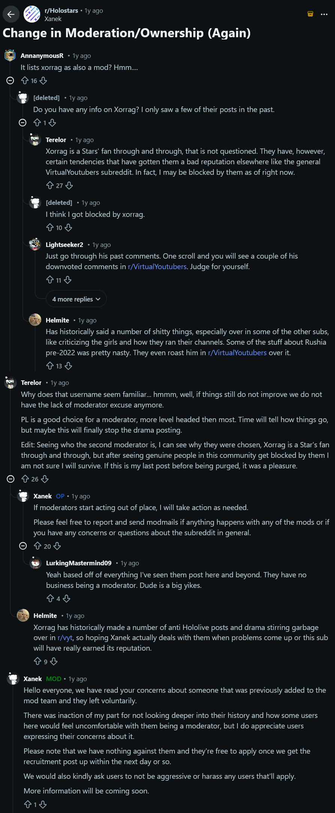Click the back arrow button
Screen dimensions: 335x813
point(11,14)
